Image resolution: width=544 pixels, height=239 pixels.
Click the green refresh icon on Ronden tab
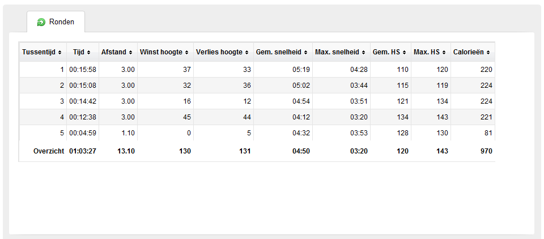(41, 23)
